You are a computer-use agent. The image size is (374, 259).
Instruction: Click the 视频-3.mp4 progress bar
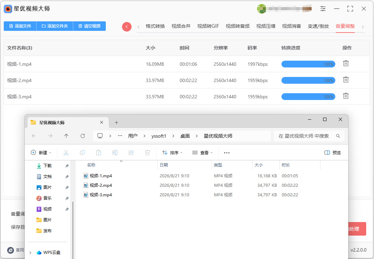coord(308,97)
